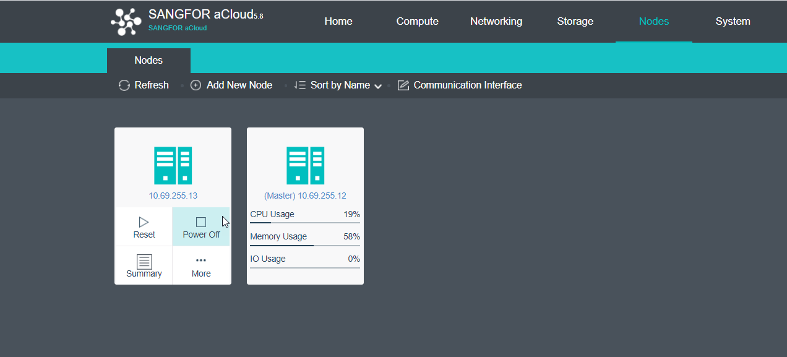Go to the Home menu

tap(338, 21)
